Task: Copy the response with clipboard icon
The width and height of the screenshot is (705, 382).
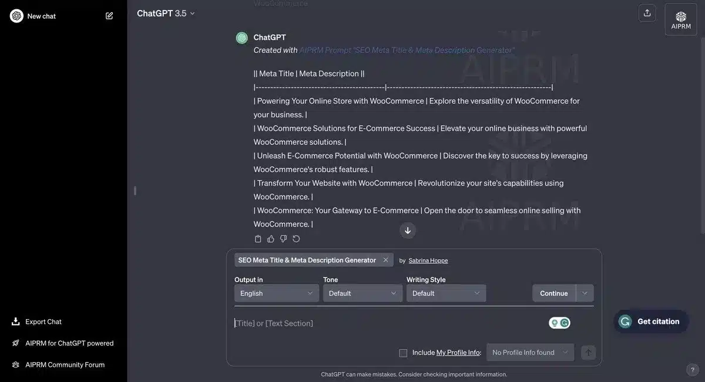Action: pyautogui.click(x=258, y=239)
